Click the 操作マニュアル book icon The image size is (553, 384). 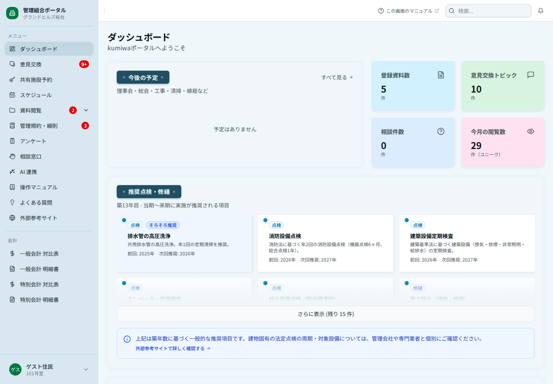click(x=12, y=187)
